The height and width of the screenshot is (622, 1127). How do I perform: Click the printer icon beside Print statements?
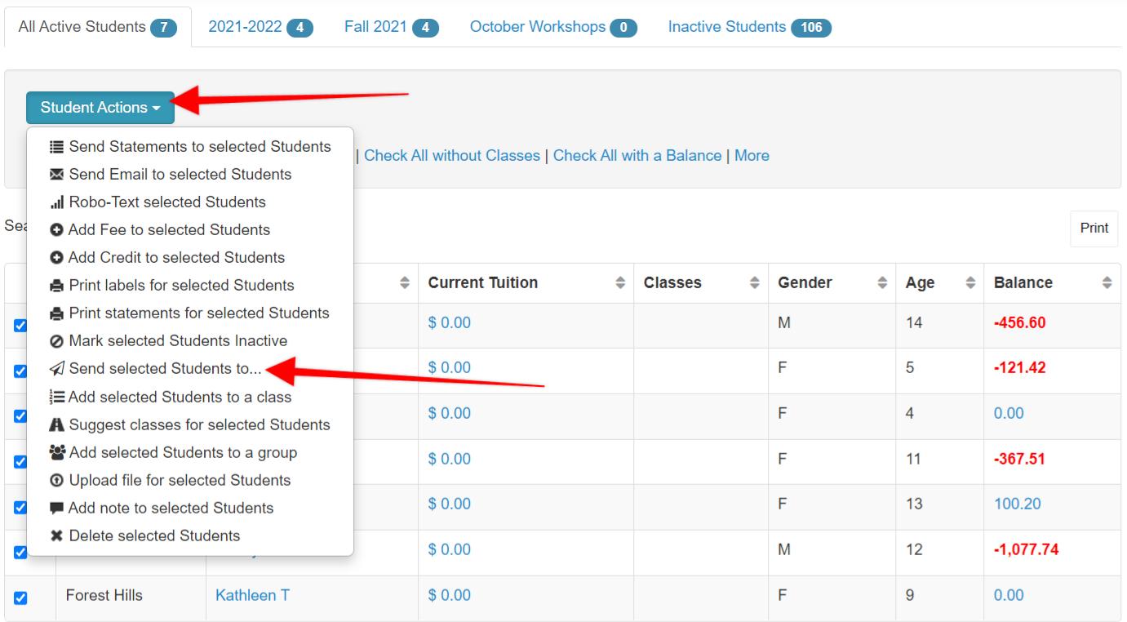(56, 313)
